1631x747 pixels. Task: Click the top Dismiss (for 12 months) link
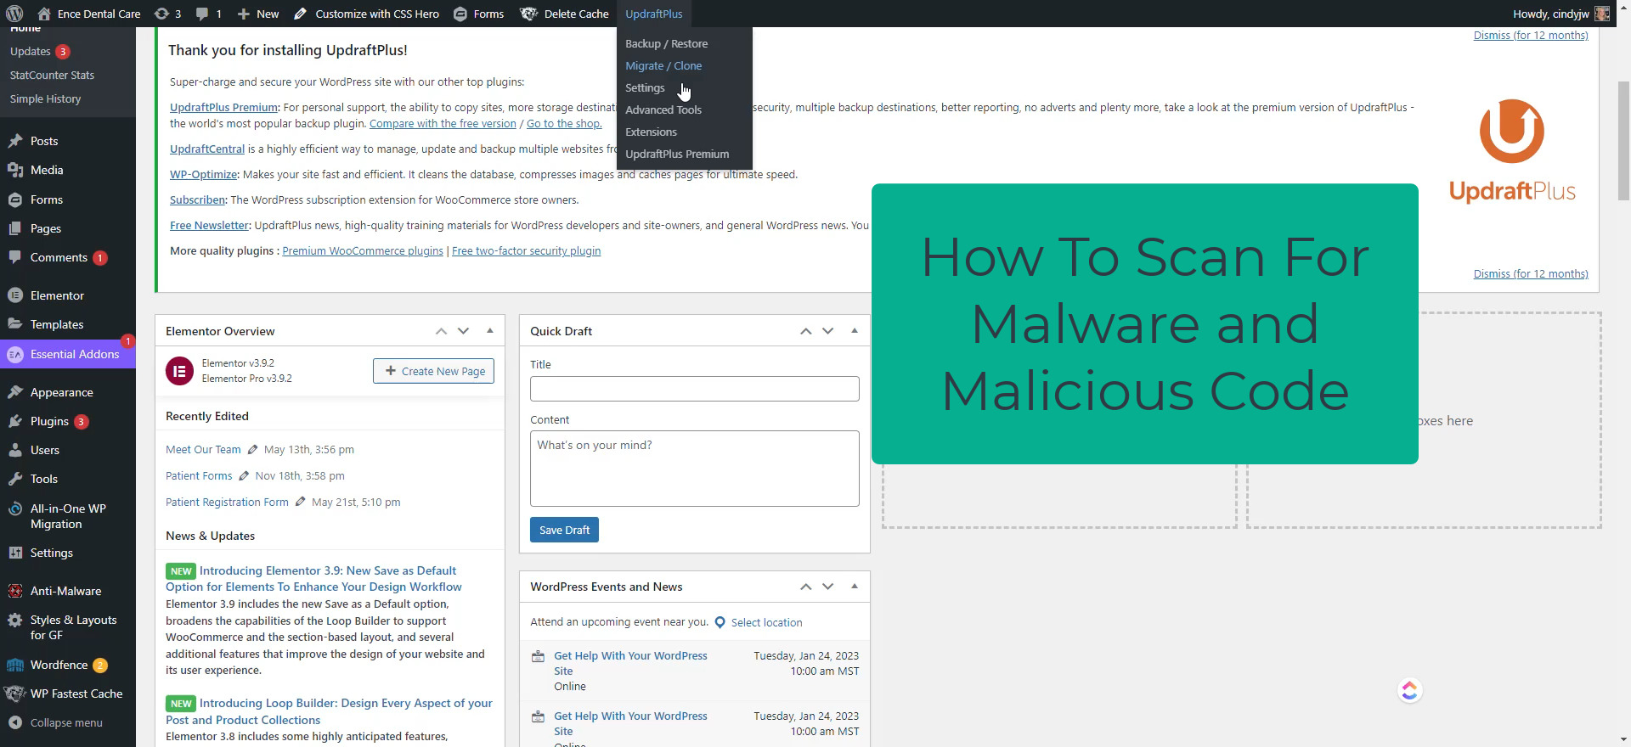(1531, 35)
